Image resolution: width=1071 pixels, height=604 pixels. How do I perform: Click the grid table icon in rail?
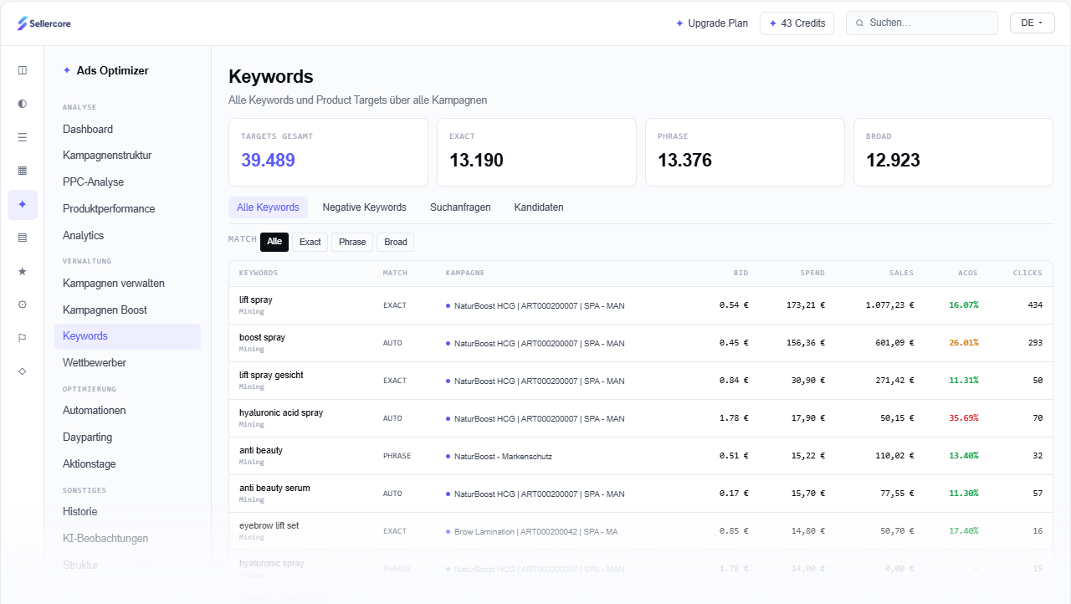(x=23, y=171)
